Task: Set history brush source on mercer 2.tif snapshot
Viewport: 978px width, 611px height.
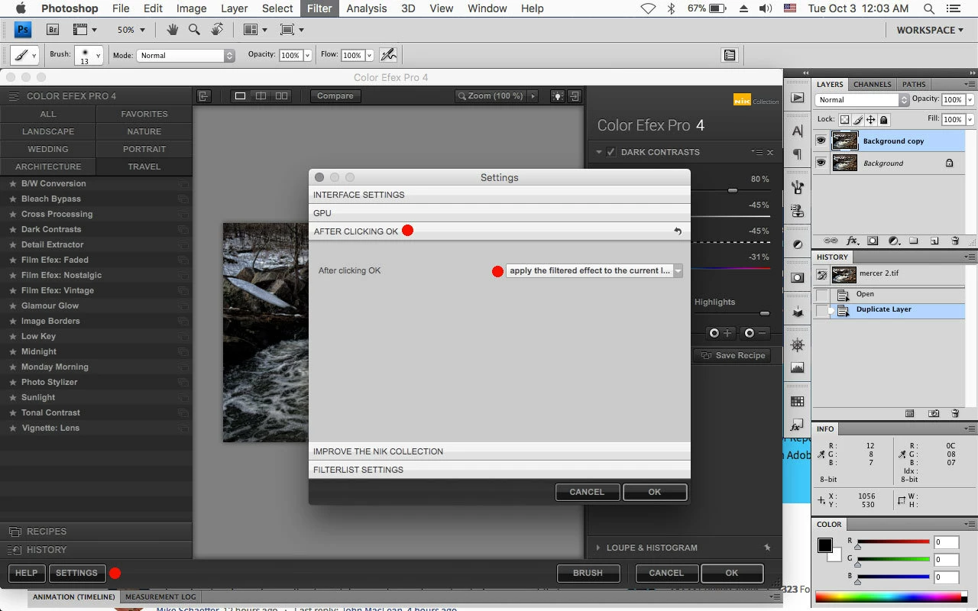Action: 822,274
